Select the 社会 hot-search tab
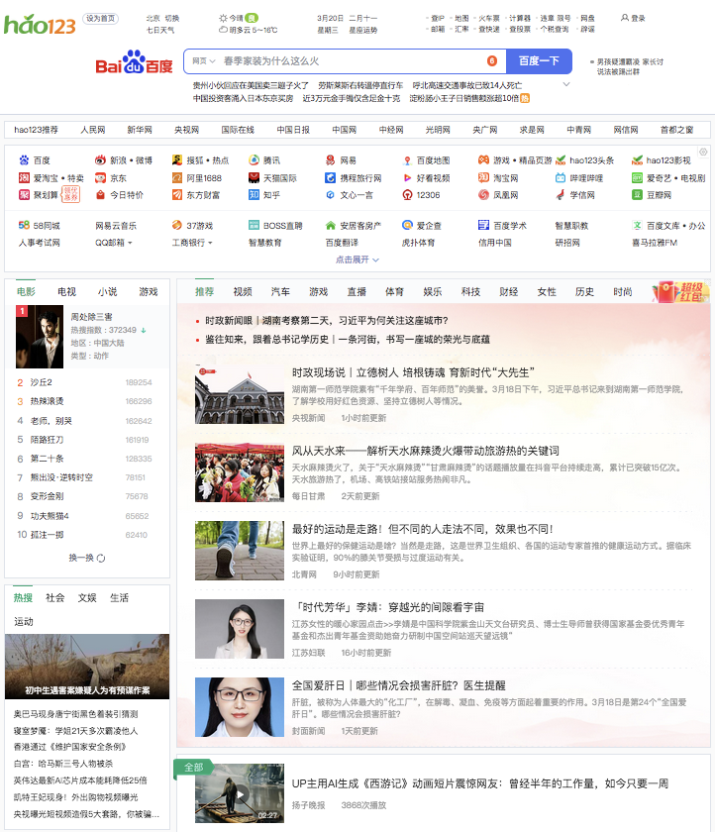The height and width of the screenshot is (832, 715). 55,598
